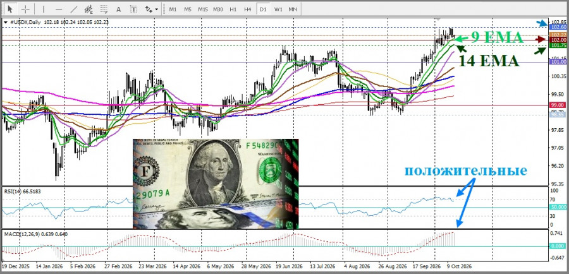The height and width of the screenshot is (274, 569).
Task: Click the MACD 0.000 level tag
Action: (558, 246)
